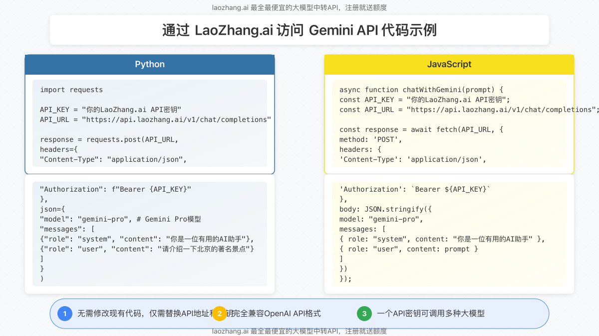
Task: Click "async function chatWithGemini(prompt) {" line
Action: click(422, 90)
